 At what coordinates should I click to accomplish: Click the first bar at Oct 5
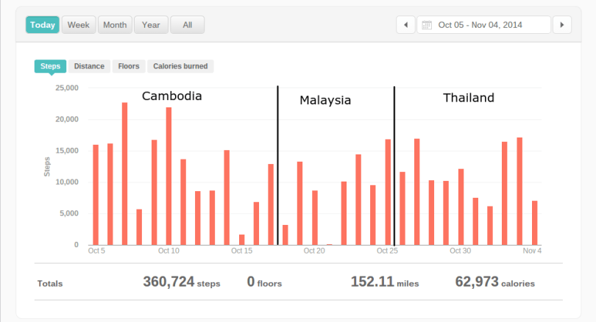(96, 195)
